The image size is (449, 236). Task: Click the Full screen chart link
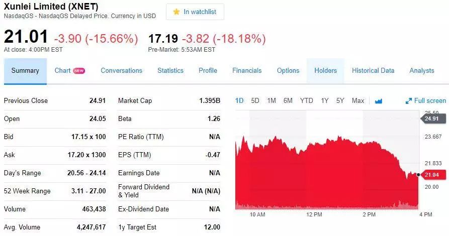(430, 101)
